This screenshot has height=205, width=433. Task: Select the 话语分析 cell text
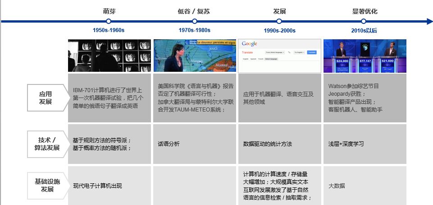coord(169,144)
